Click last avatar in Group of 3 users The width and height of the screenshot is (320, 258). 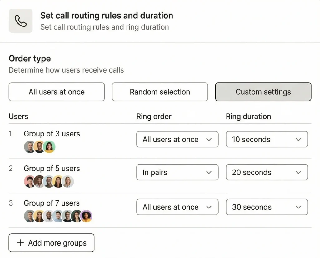pos(49,147)
